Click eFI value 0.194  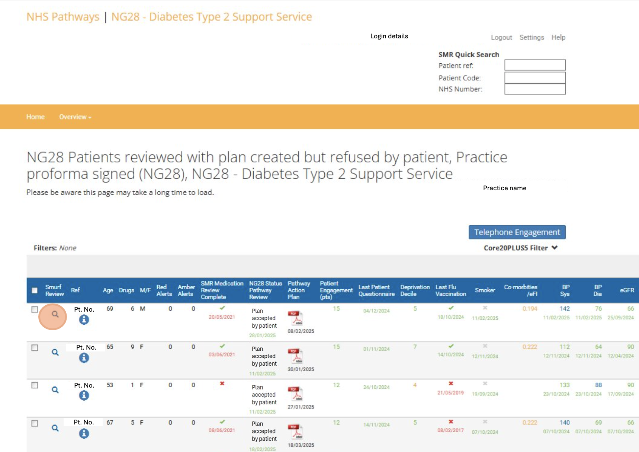coord(530,309)
